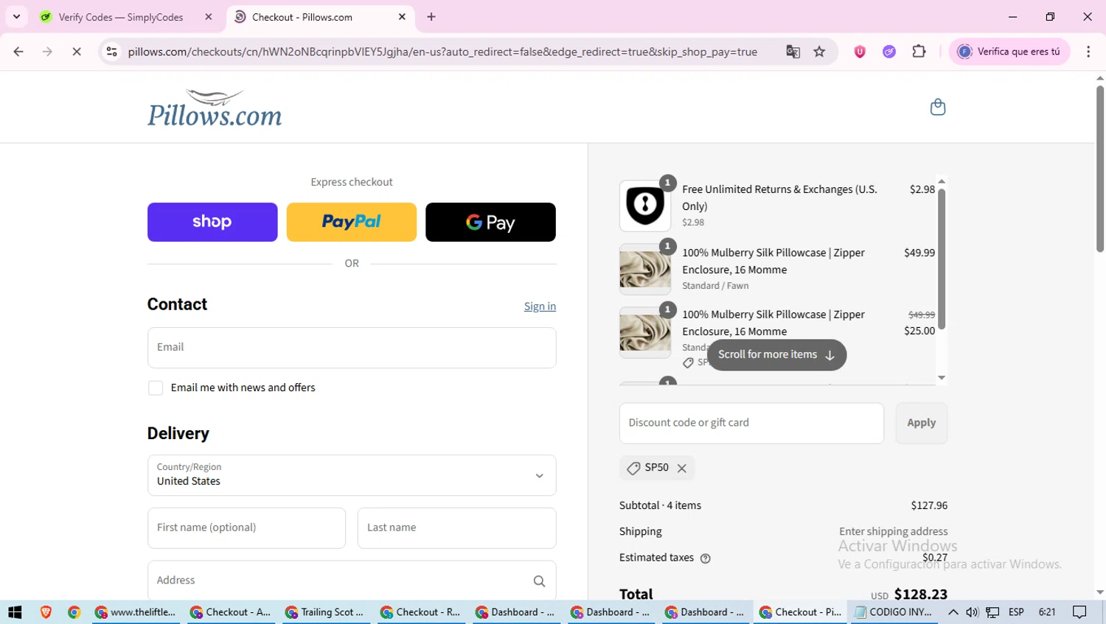This screenshot has height=624, width=1106.
Task: Click the 6:21 taskbar clock
Action: 1047,612
